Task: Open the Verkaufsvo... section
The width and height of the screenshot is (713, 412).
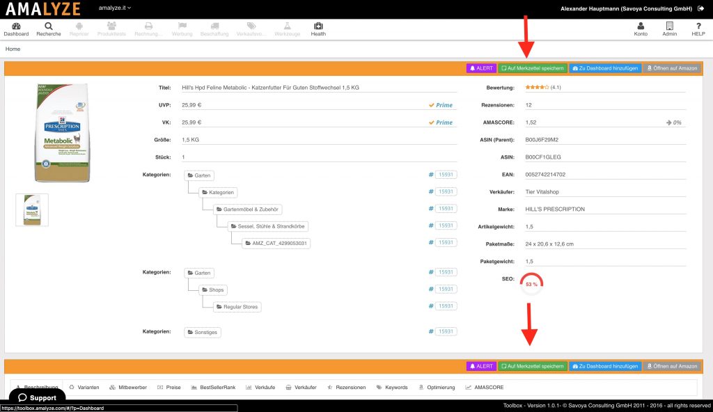Action: pyautogui.click(x=251, y=29)
